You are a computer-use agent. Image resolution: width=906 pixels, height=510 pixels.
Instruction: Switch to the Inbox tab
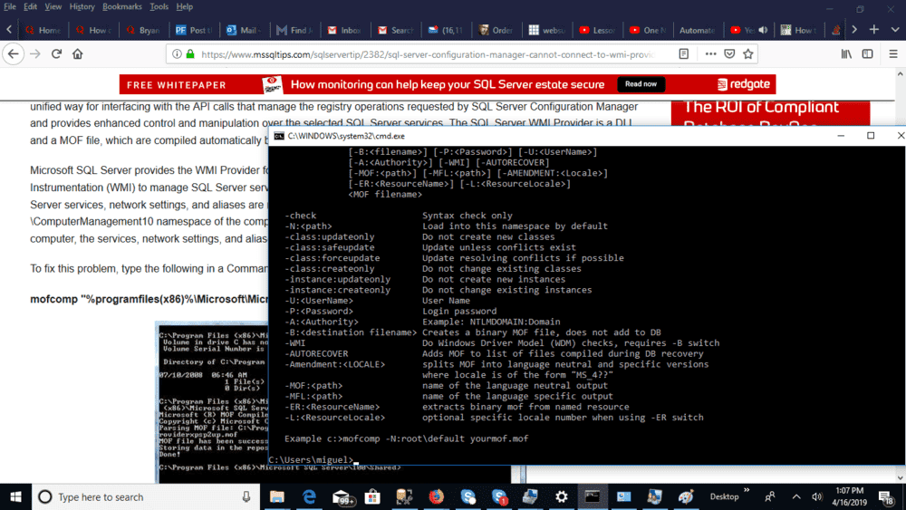[x=343, y=30]
